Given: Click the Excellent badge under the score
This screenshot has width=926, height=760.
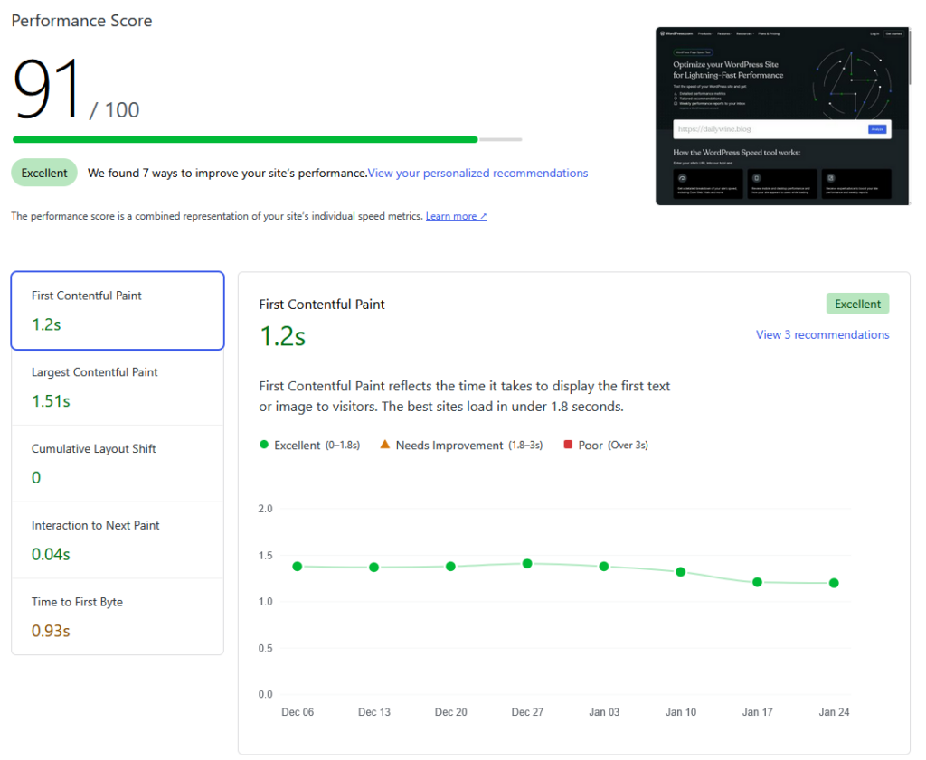Looking at the screenshot, I should (44, 173).
